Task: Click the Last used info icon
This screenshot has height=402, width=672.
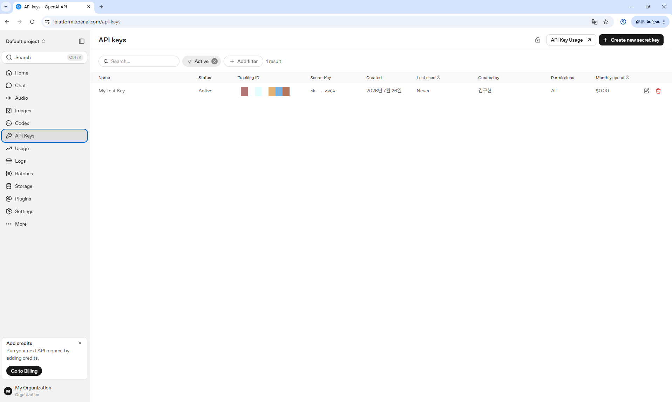Action: pos(439,77)
